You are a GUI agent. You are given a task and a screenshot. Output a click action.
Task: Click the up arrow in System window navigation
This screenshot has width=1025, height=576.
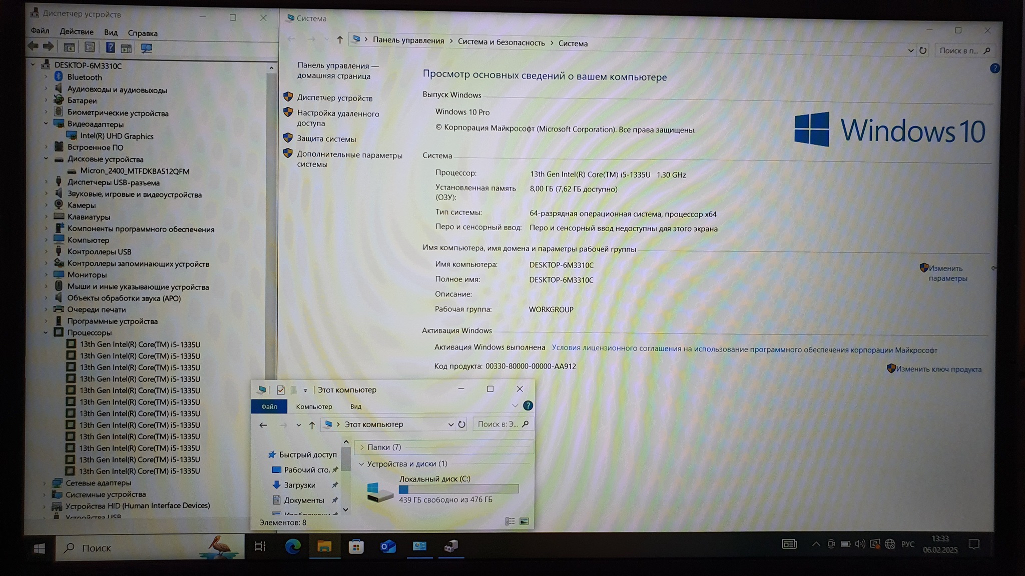coord(340,39)
